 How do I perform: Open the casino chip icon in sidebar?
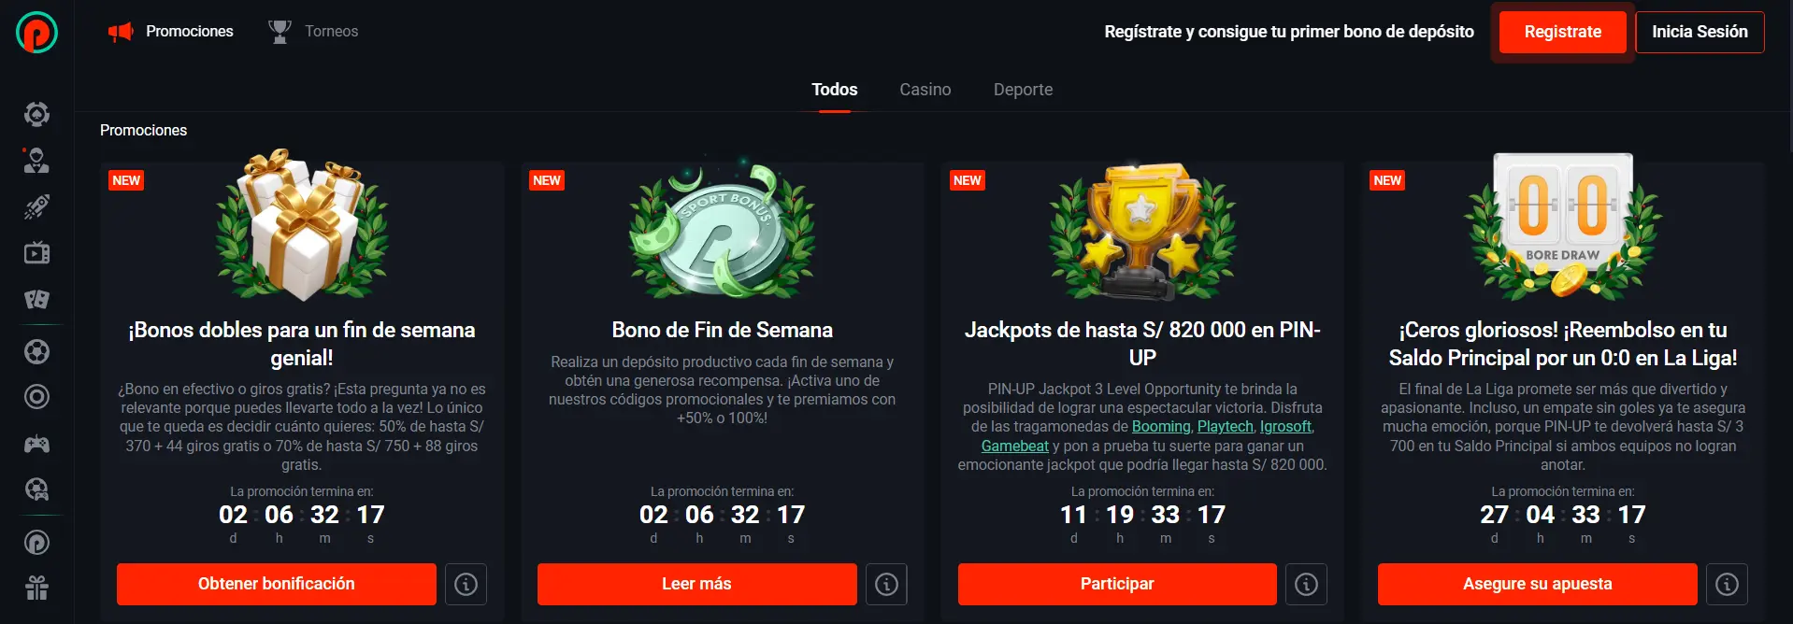point(36,114)
